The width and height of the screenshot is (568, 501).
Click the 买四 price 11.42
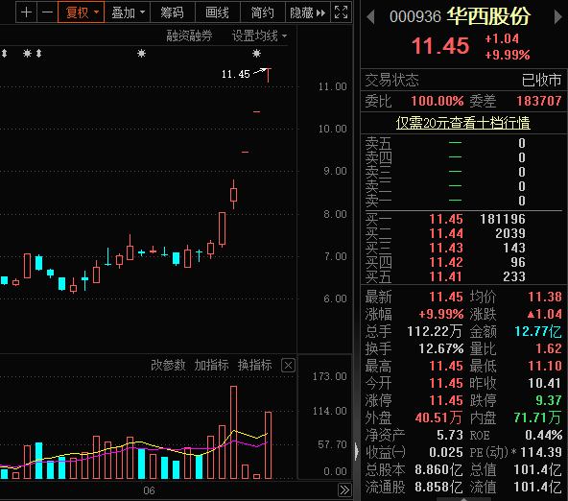coord(446,262)
